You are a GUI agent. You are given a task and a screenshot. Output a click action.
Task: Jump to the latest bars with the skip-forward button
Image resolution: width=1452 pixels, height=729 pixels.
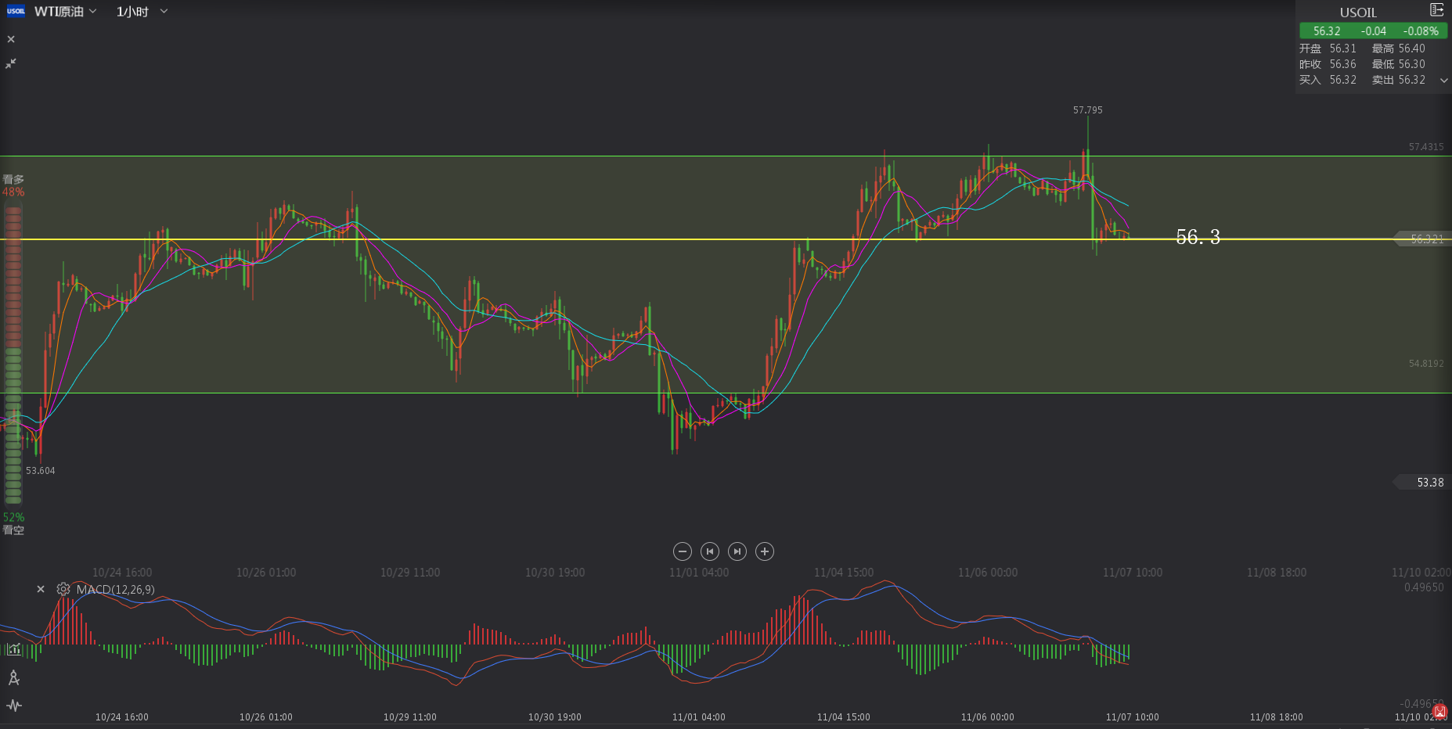click(x=737, y=551)
